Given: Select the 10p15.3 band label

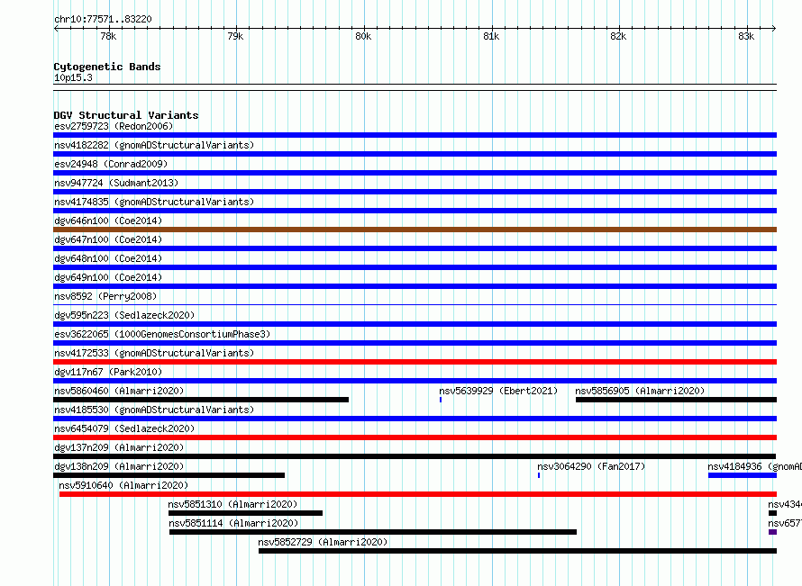Looking at the screenshot, I should [x=73, y=77].
